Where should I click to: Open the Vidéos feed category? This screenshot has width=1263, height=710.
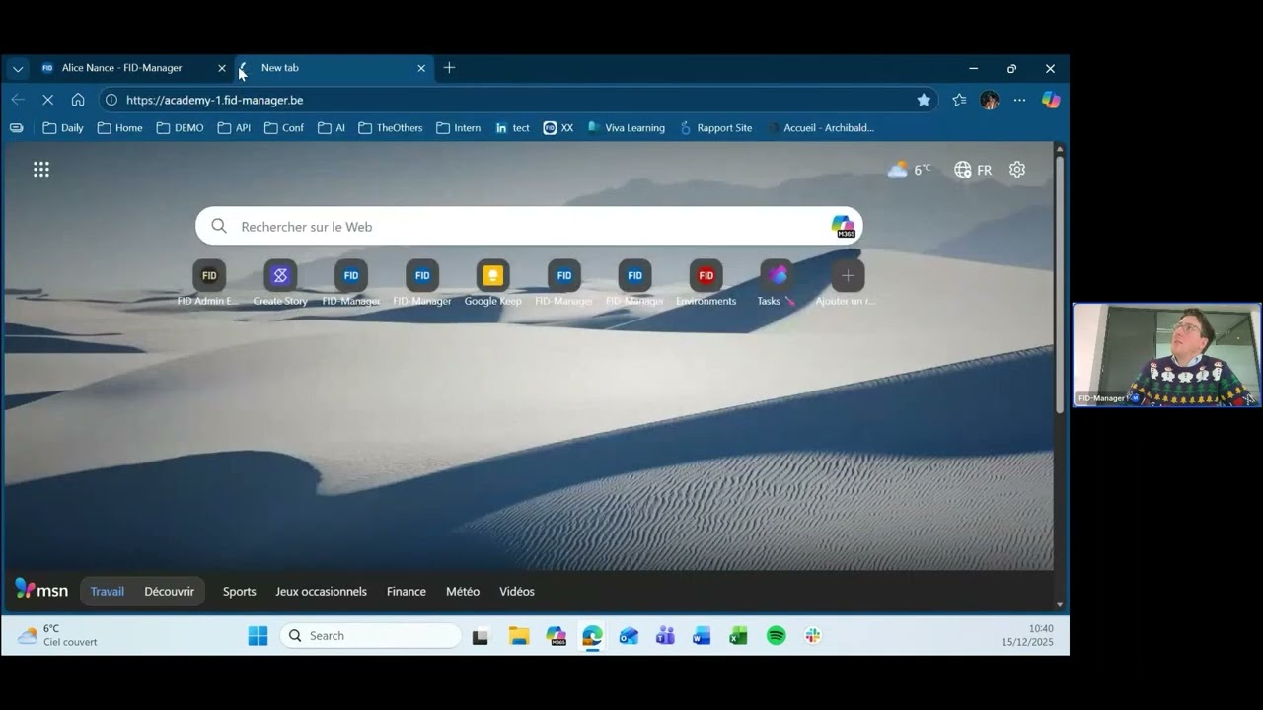click(x=517, y=592)
